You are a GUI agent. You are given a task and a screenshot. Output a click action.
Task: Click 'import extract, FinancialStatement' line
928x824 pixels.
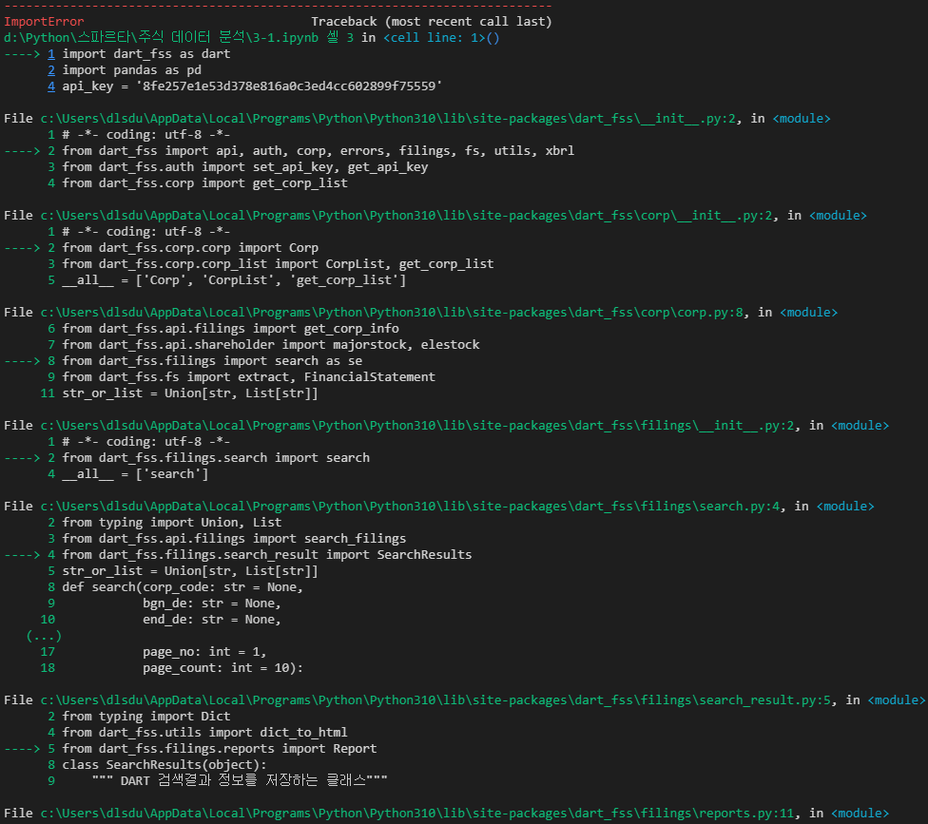point(248,376)
